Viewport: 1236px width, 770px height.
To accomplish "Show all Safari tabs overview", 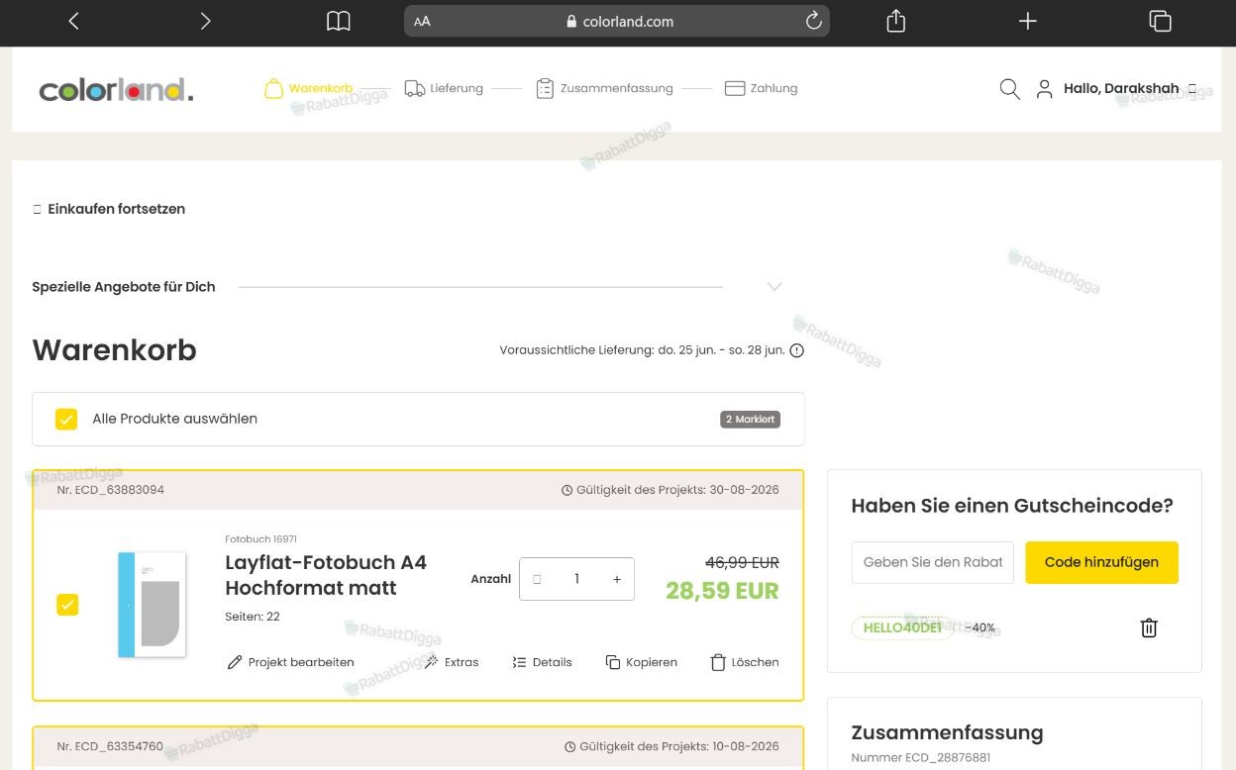I will [1160, 21].
